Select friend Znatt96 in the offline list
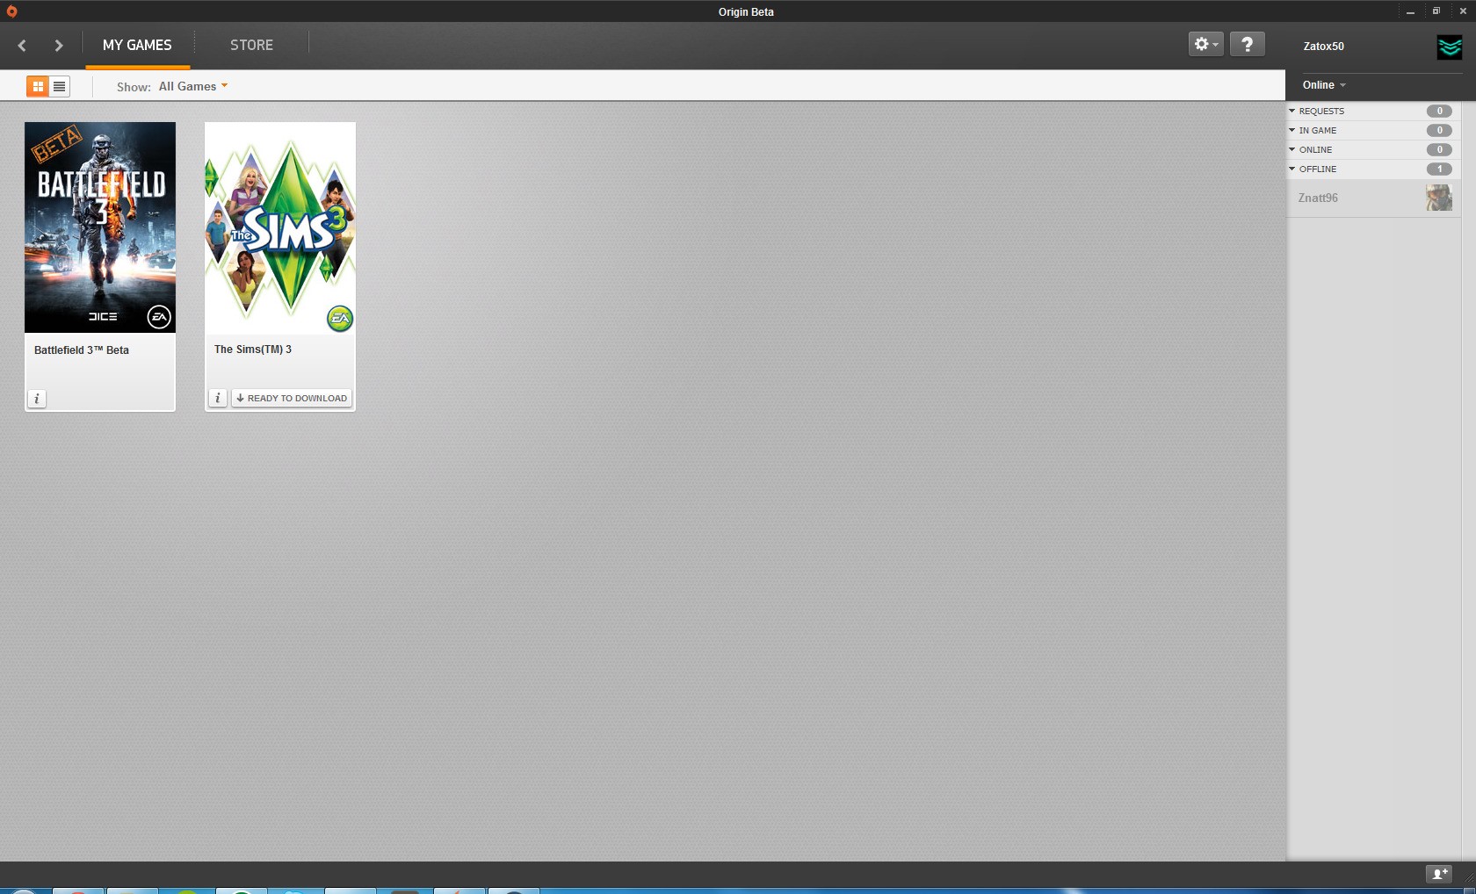Viewport: 1476px width, 894px height. pos(1373,198)
